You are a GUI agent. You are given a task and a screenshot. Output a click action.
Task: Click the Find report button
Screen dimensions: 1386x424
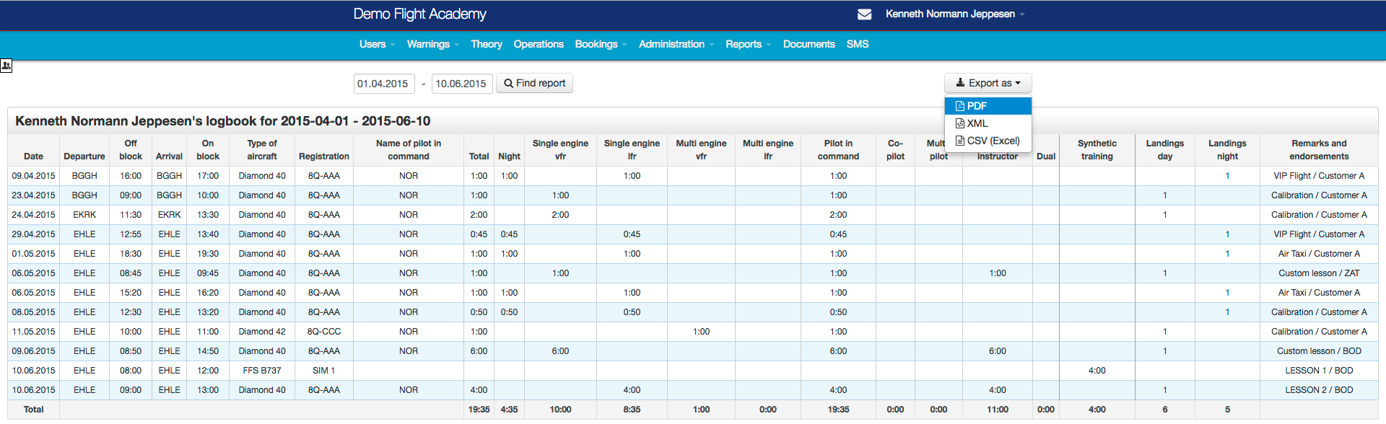pyautogui.click(x=534, y=83)
